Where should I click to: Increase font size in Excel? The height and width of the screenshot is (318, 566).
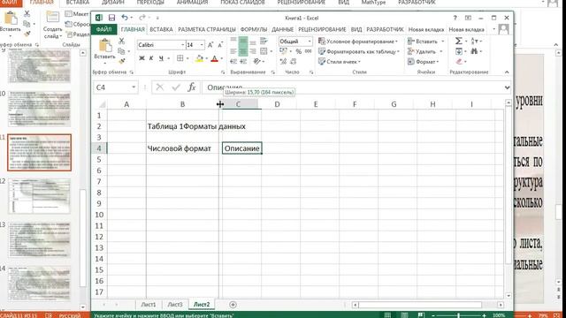(210, 45)
